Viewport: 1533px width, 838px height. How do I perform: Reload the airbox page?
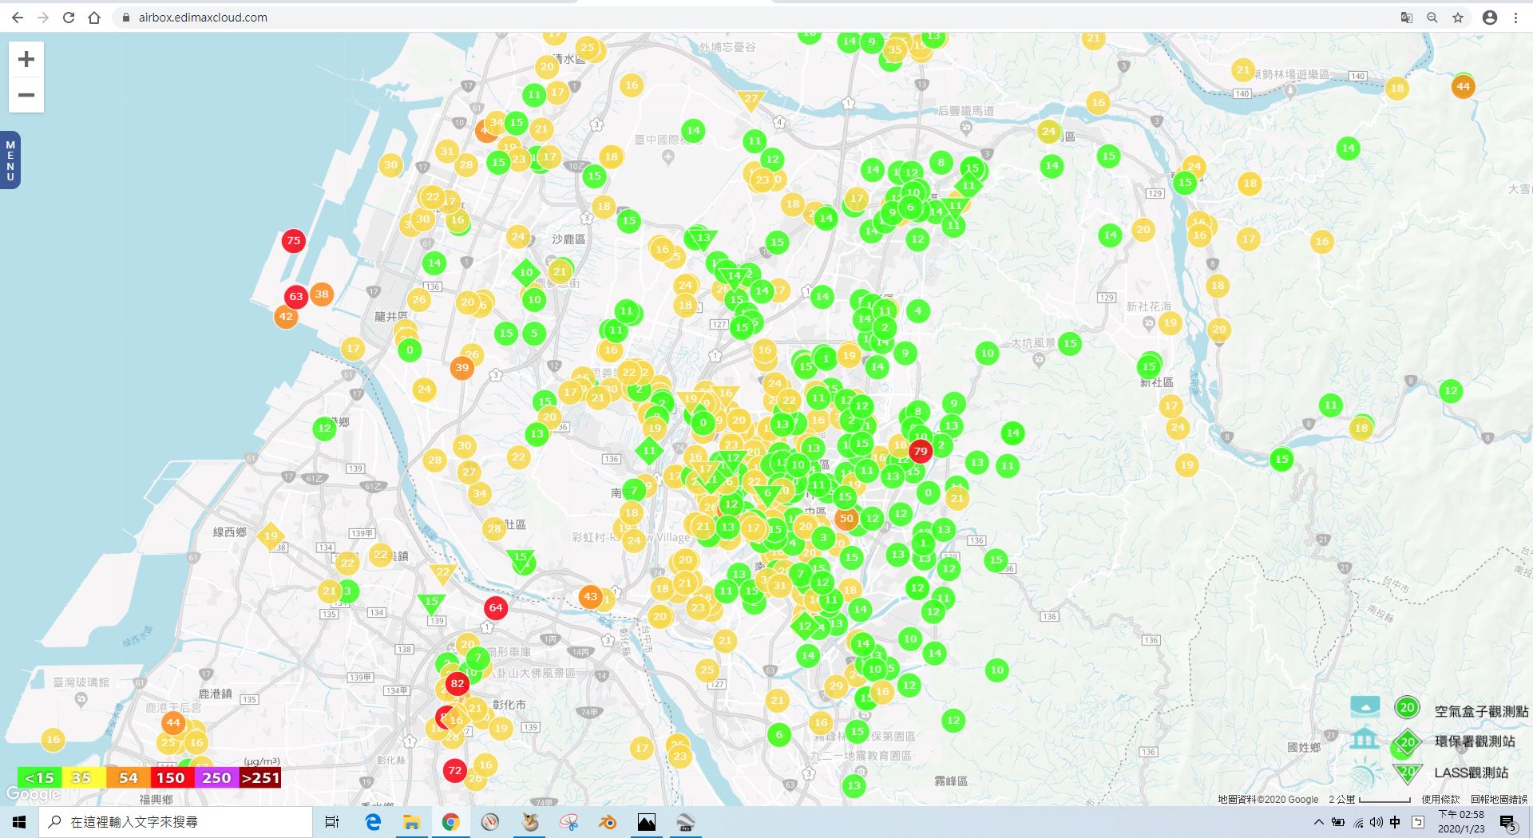(x=69, y=18)
